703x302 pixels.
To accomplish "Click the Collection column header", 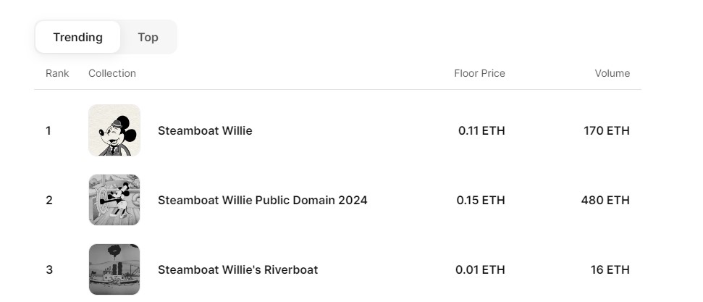I will coord(112,73).
